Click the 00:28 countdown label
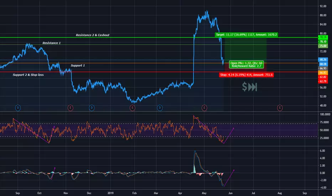This screenshot has height=196, width=332. pos(323,64)
